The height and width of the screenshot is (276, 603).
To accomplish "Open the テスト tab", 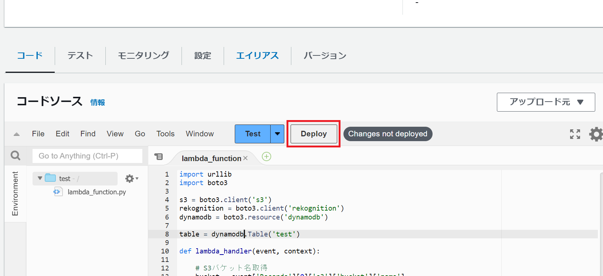I will tap(80, 56).
